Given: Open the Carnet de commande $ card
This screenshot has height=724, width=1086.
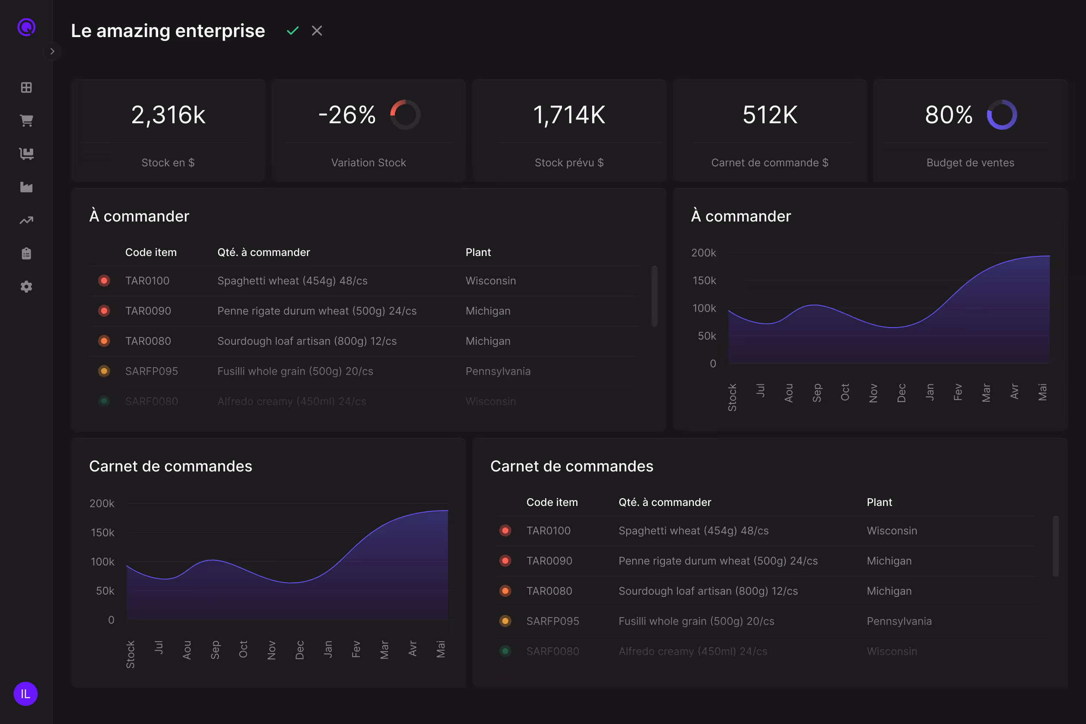Looking at the screenshot, I should point(770,130).
